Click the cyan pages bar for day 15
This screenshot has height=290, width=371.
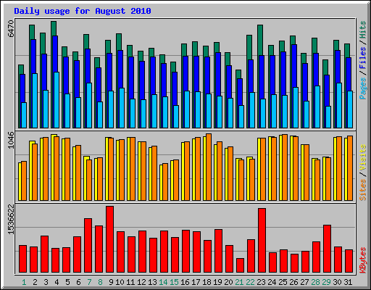point(176,117)
